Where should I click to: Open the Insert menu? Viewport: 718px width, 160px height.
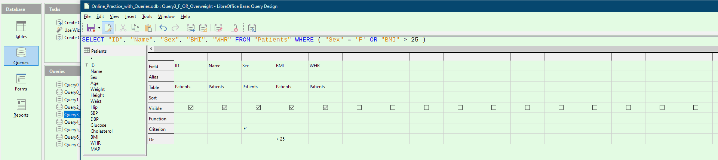tap(131, 16)
